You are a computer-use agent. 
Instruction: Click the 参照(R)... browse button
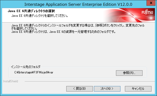[129, 73]
